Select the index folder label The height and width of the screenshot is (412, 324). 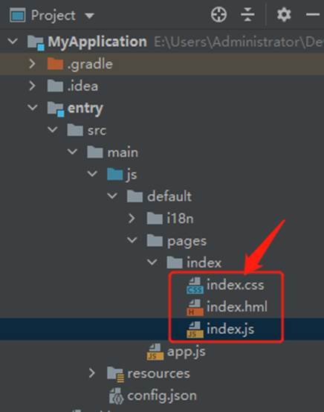pos(204,263)
